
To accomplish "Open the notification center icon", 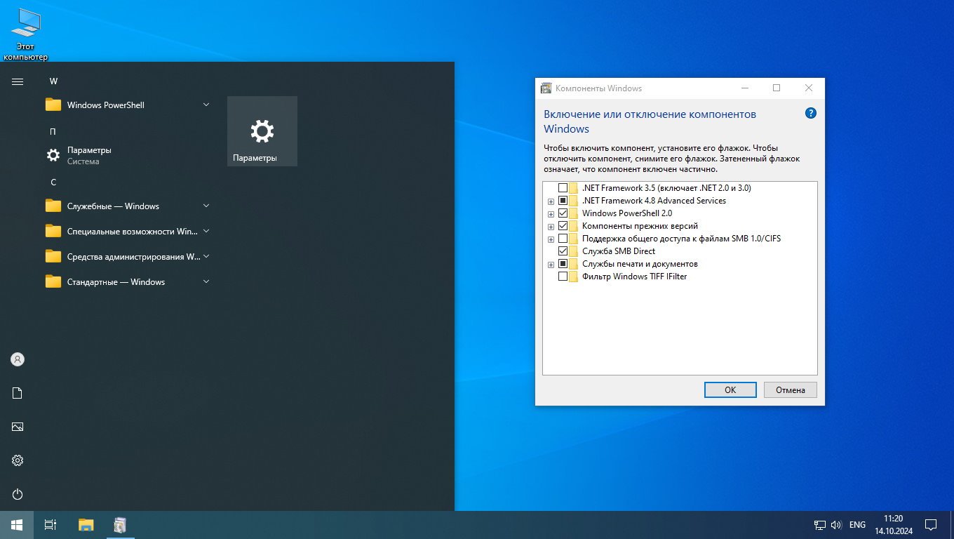I will 931,524.
